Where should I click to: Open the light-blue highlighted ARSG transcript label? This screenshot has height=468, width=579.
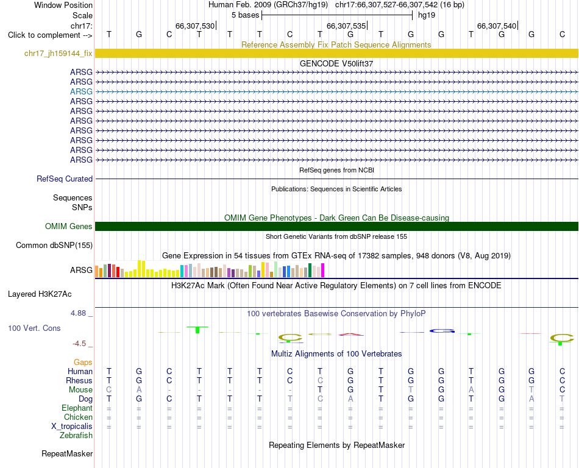pyautogui.click(x=81, y=91)
